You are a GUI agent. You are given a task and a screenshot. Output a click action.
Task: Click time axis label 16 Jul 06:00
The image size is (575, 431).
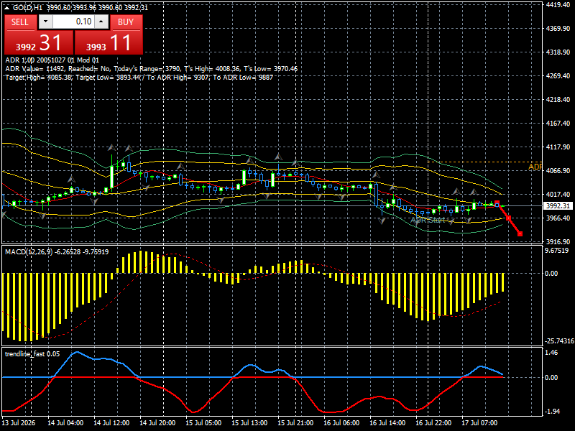tap(341, 423)
